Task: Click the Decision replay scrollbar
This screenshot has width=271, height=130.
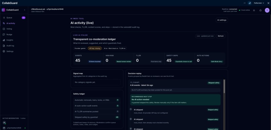Action: [x=224, y=86]
